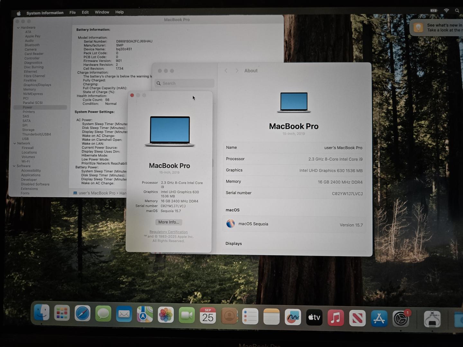Select Apple Pay in Hardware list
The image size is (463, 347).
33,36
